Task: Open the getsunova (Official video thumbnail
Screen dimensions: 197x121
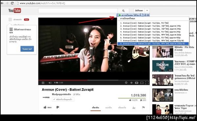Action: [163, 80]
